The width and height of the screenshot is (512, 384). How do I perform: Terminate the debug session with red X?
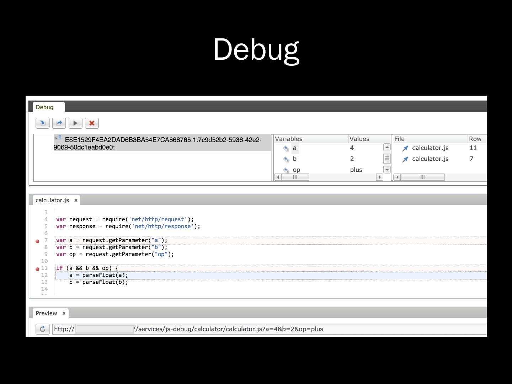tap(92, 123)
